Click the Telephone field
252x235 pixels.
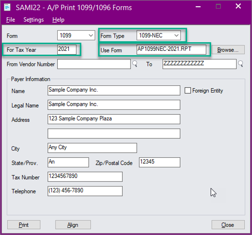(85, 191)
